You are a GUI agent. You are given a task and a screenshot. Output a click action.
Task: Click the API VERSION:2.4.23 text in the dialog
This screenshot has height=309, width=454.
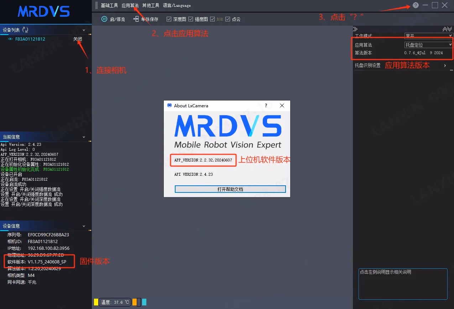coord(193,175)
